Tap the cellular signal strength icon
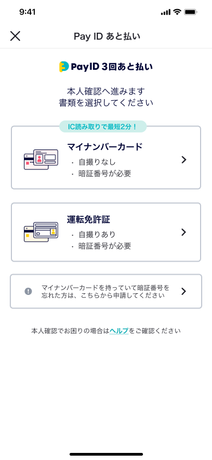Viewport: 212px width, 460px height. pos(165,13)
